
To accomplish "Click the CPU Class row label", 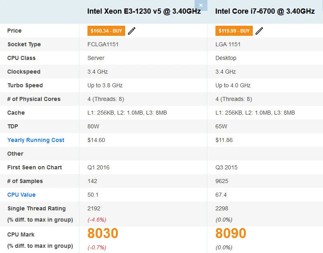I will [21, 58].
